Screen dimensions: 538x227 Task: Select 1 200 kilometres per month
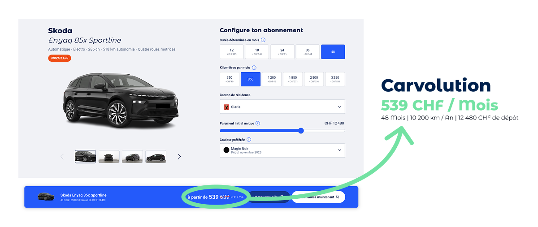coord(272,79)
